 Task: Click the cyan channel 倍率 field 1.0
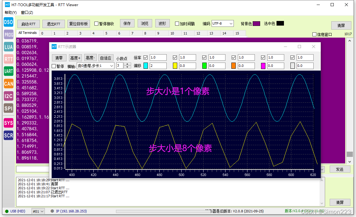point(158,57)
